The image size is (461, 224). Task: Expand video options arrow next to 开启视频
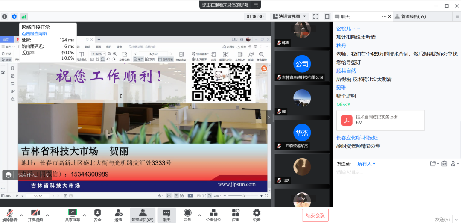tap(47, 215)
